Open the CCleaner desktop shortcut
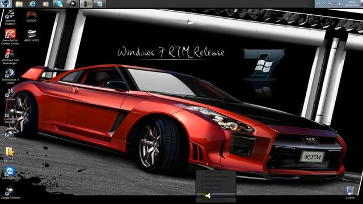Screen dimensions: 363x204 10,134
